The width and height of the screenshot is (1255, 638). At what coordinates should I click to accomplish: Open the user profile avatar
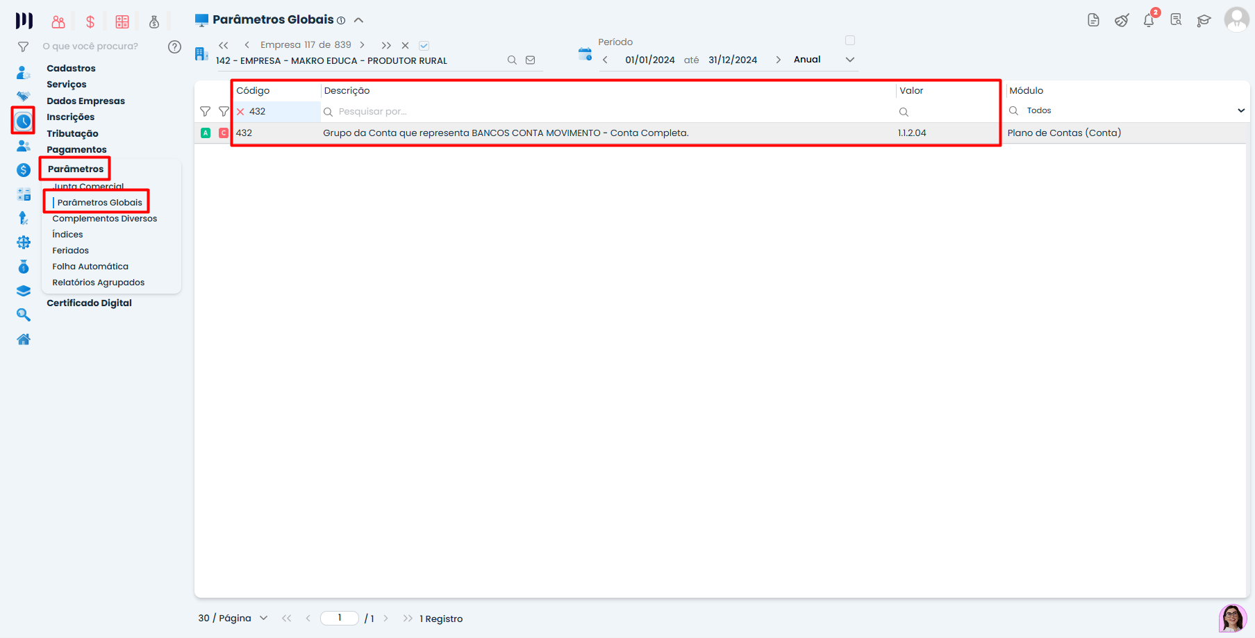click(x=1236, y=19)
